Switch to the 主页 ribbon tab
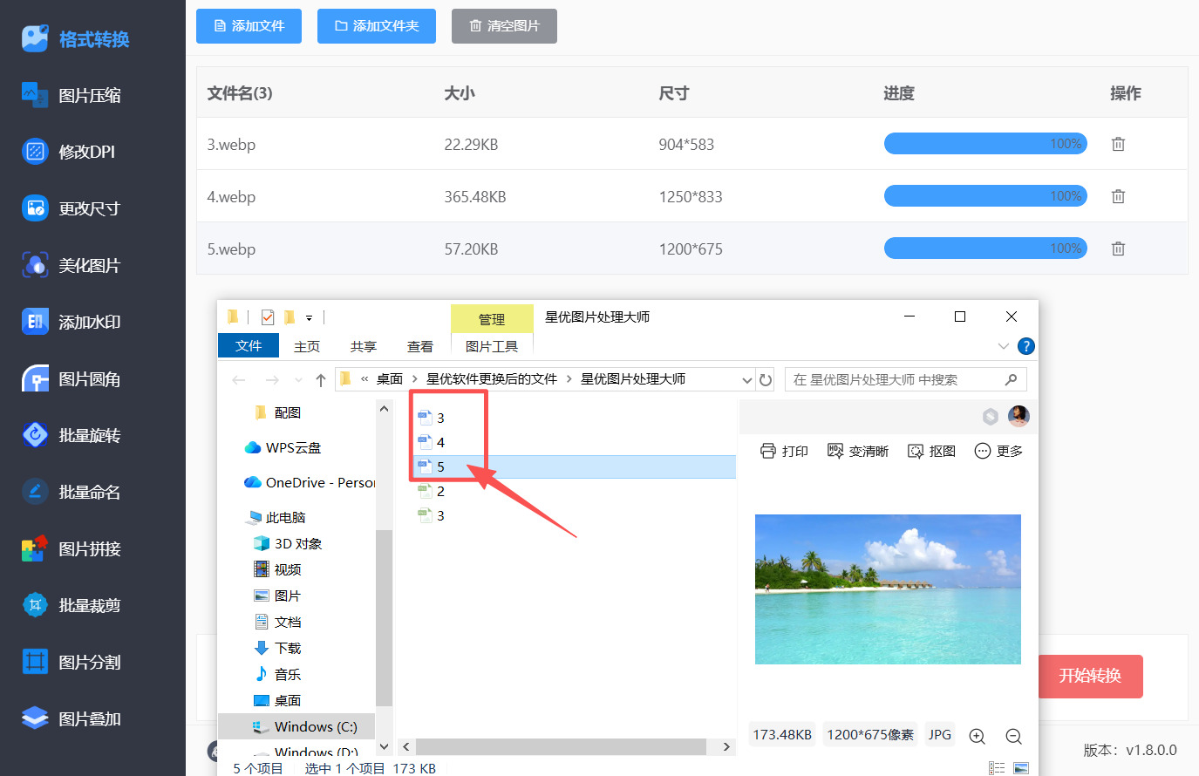Screen dimensions: 1199x776 click(307, 346)
